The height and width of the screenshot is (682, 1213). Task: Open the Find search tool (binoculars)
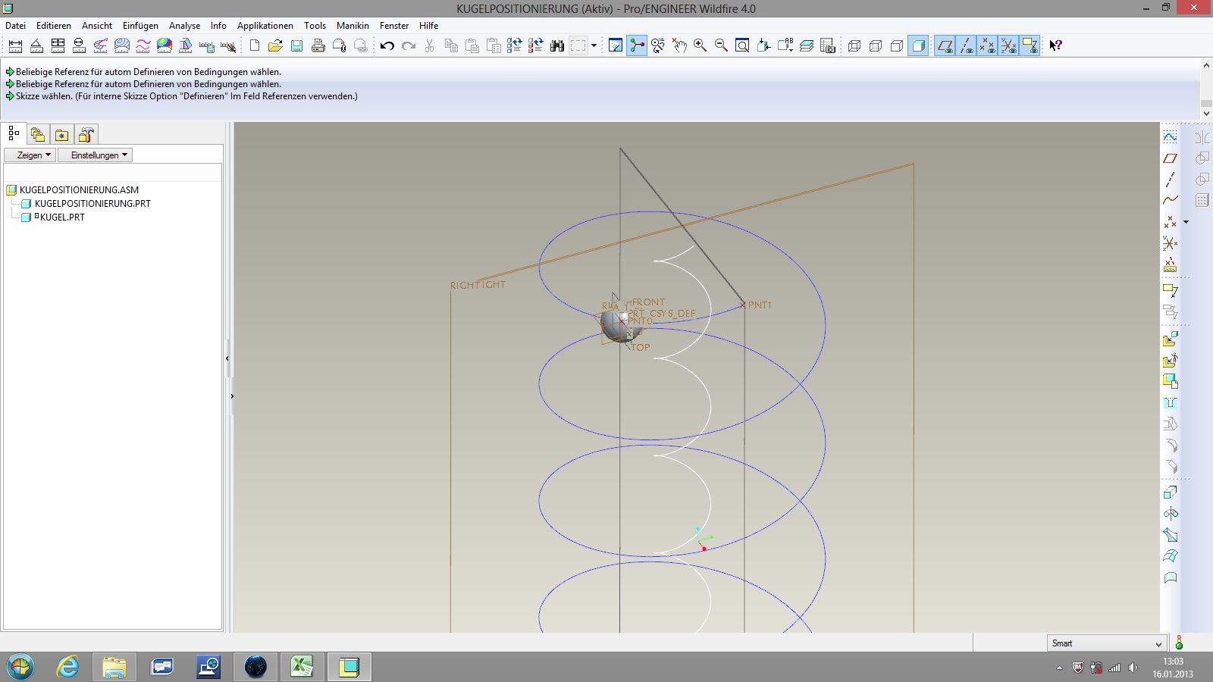pyautogui.click(x=557, y=45)
